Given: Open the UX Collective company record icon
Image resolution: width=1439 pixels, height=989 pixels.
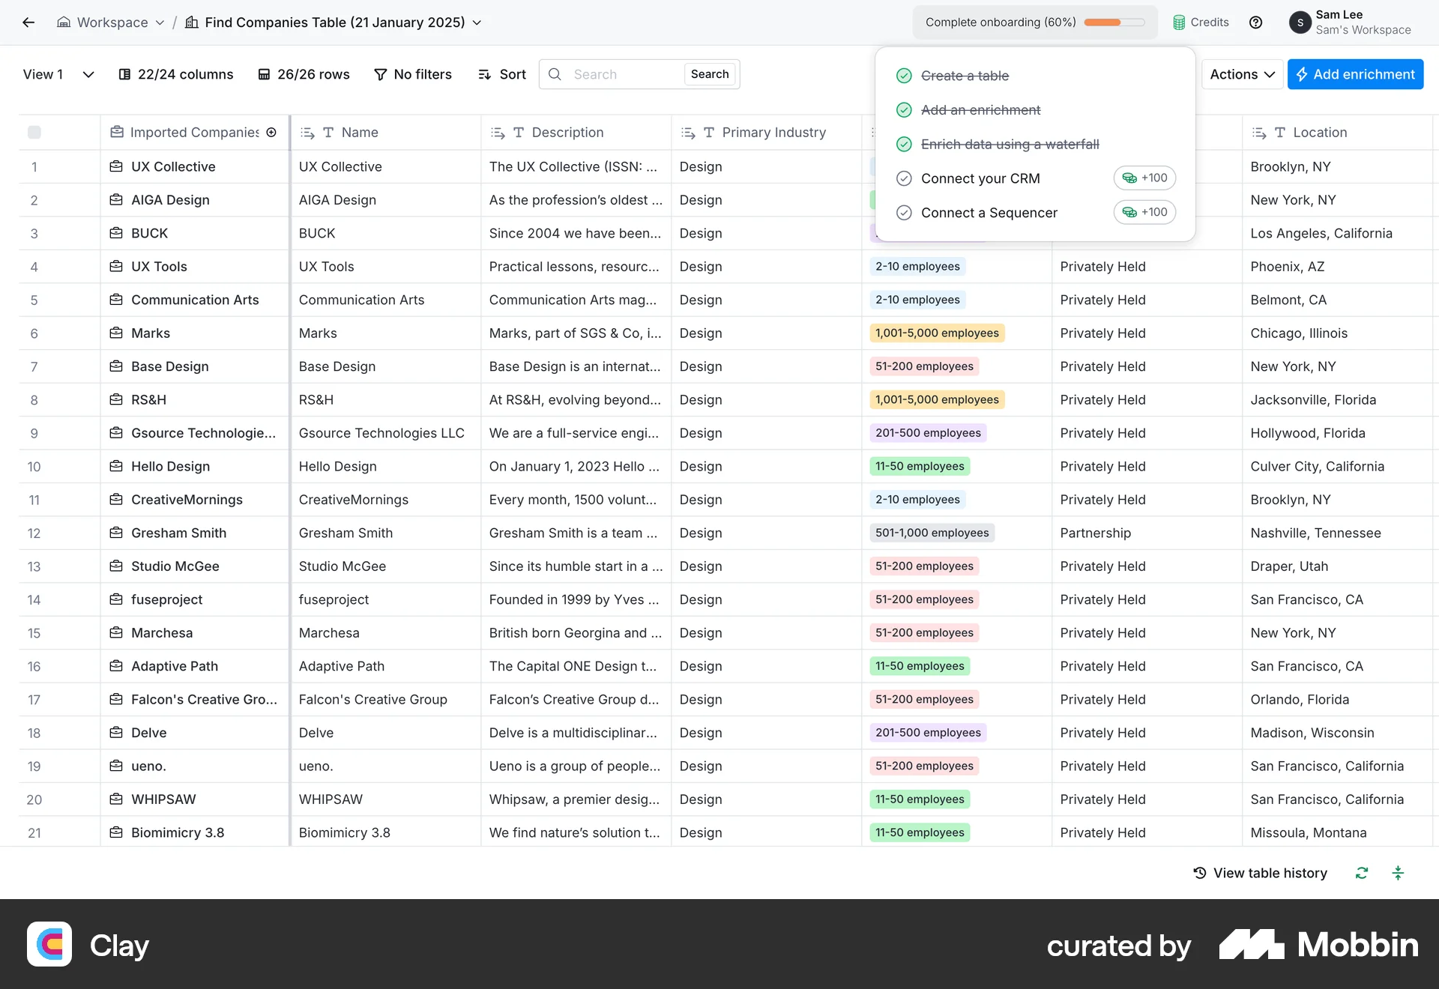Looking at the screenshot, I should pyautogui.click(x=116, y=166).
